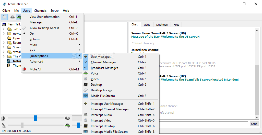Click the webcam icon next to Video
Image resolution: width=262 pixels, height=135 pixels.
[86, 79]
